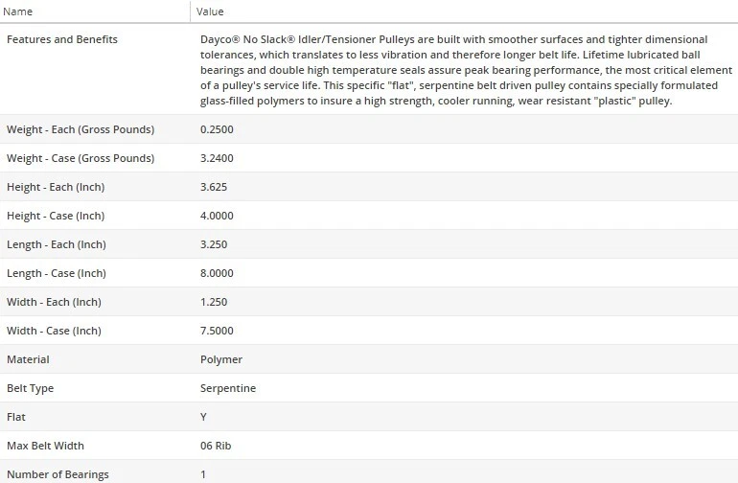The height and width of the screenshot is (483, 738).
Task: Click the 3.2400 case weight value
Action: coord(217,158)
